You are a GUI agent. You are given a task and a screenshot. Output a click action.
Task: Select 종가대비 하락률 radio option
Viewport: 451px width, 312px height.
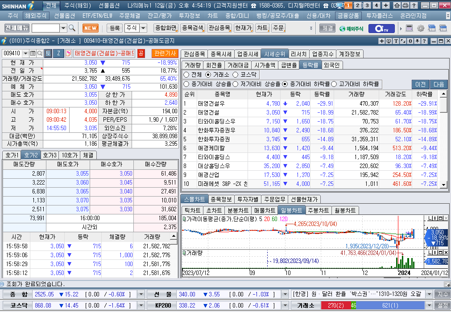click(x=285, y=84)
